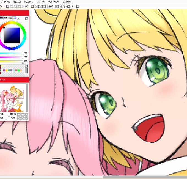Image resolution: width=187 pixels, height=179 pixels.
Task: Click the 通常 mode button
Action: click(x=51, y=6)
